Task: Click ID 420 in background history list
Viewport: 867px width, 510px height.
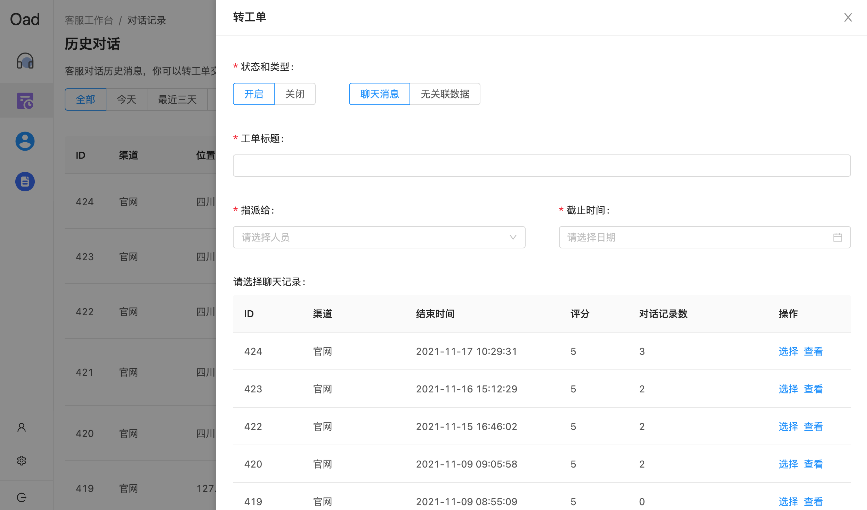Action: pos(85,433)
